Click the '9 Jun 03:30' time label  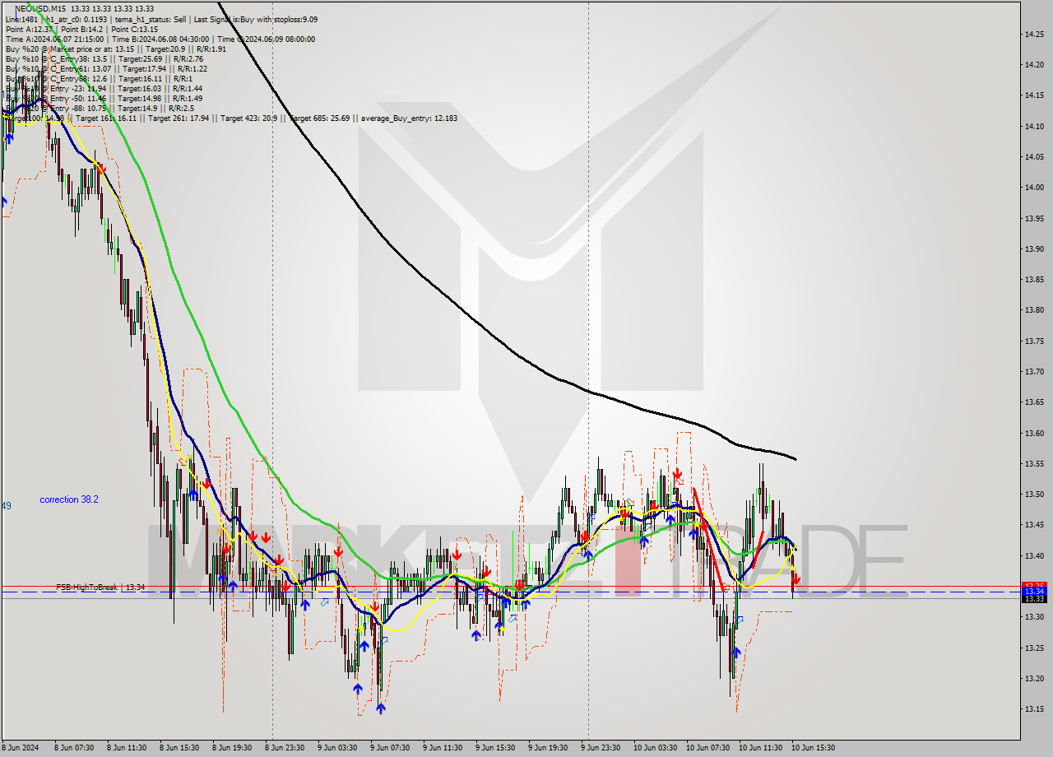pos(338,748)
